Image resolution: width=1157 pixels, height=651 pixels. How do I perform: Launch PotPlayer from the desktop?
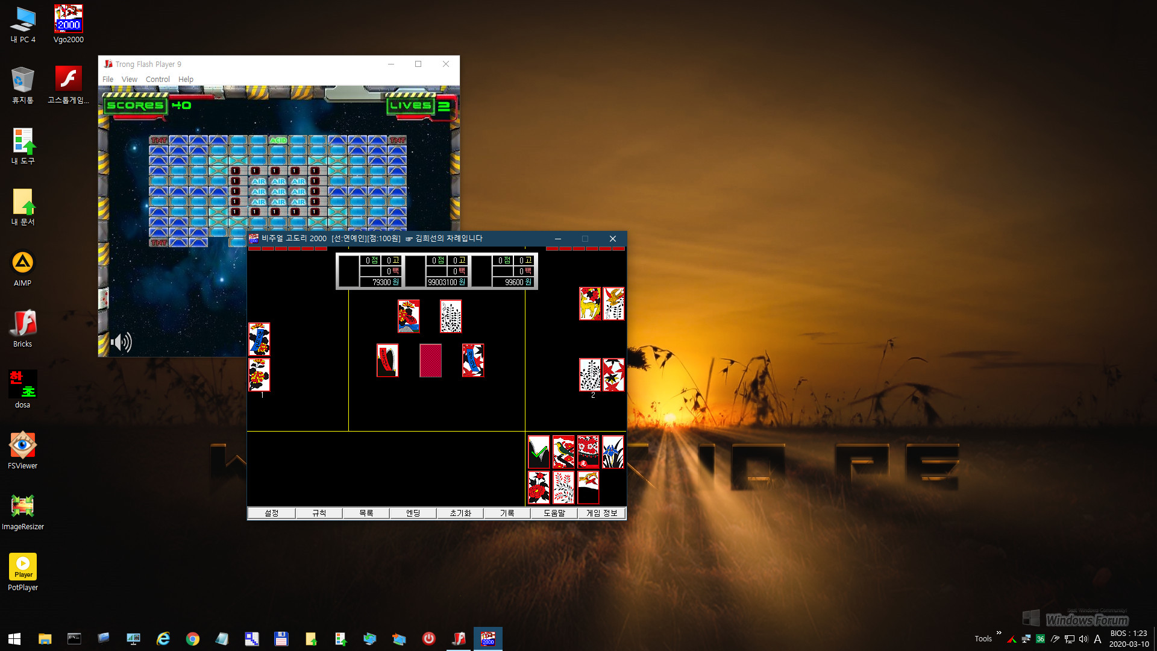[x=23, y=573]
